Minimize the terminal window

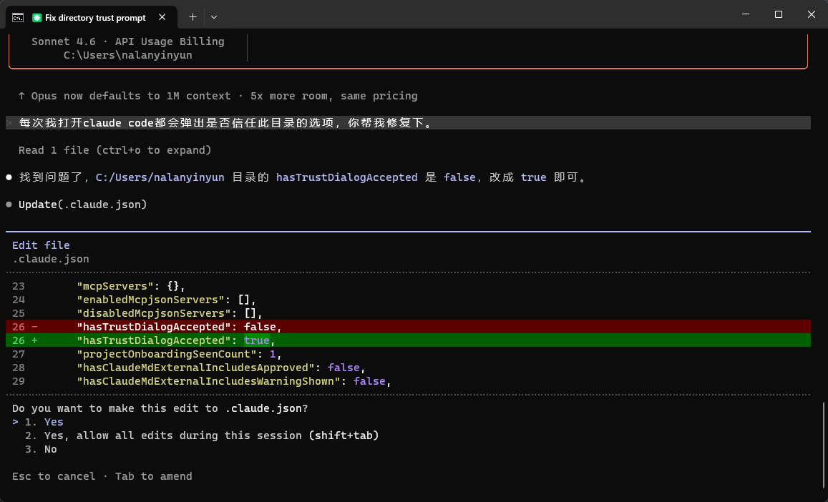[x=745, y=14]
